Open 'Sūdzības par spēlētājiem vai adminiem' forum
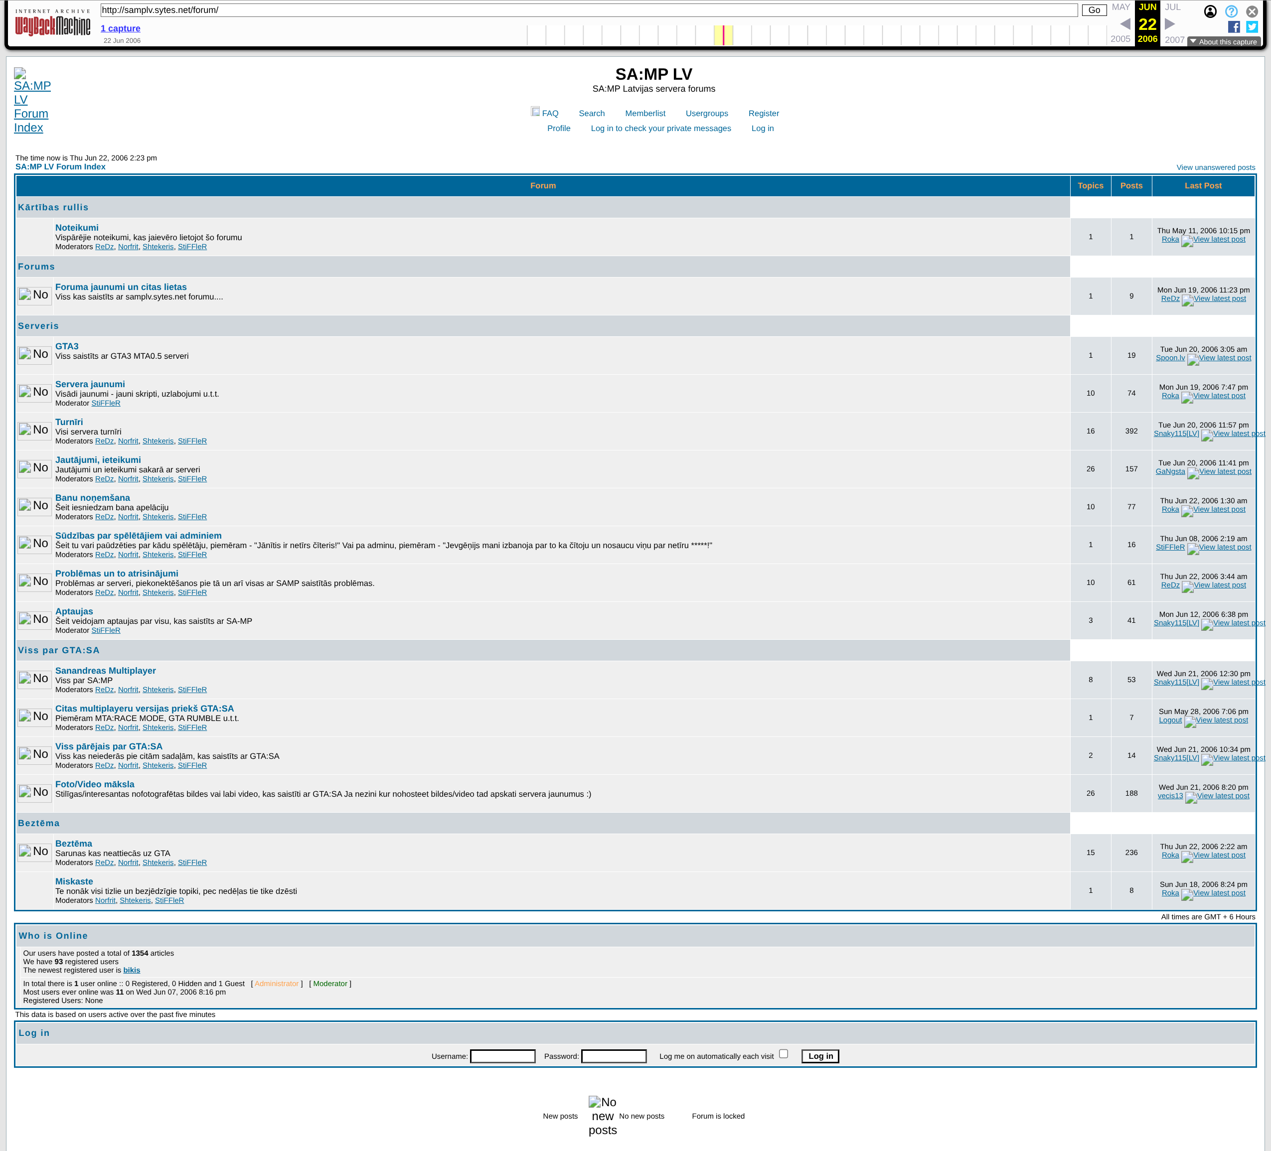Viewport: 1271px width, 1151px height. click(x=138, y=536)
